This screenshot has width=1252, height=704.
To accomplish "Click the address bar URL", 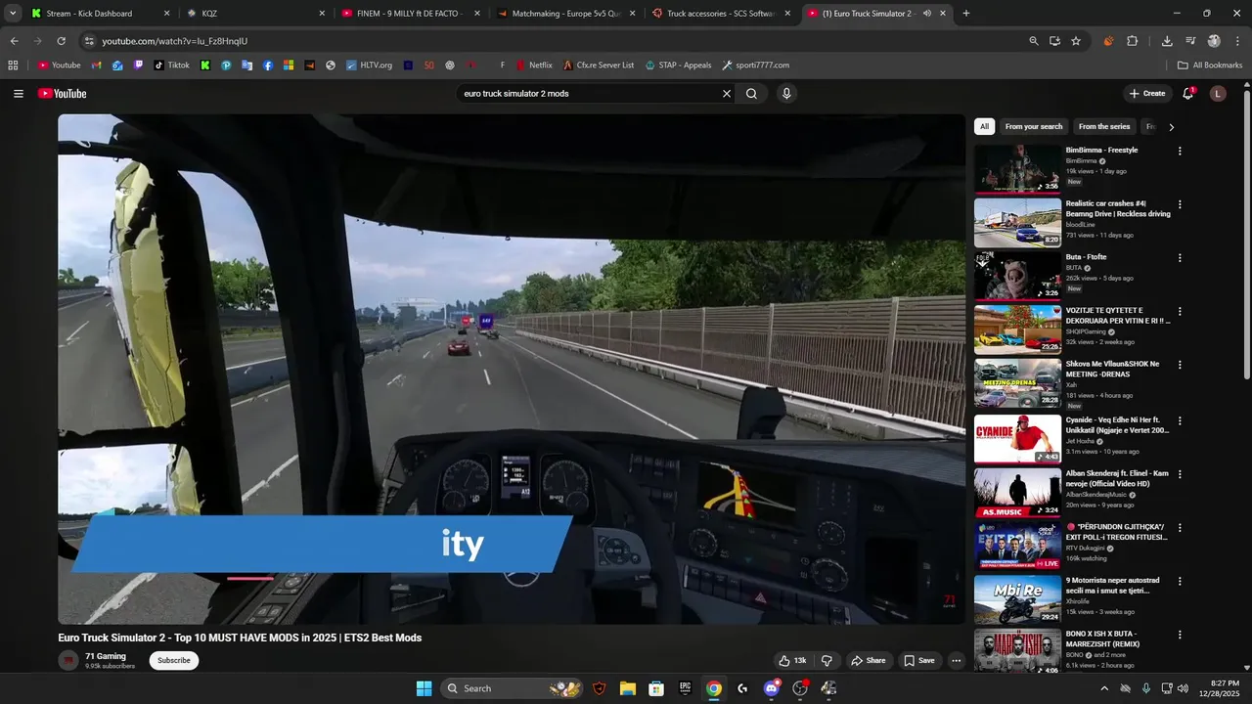I will pos(175,41).
